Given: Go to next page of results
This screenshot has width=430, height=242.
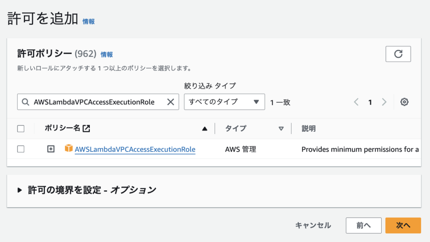Looking at the screenshot, I should 384,102.
